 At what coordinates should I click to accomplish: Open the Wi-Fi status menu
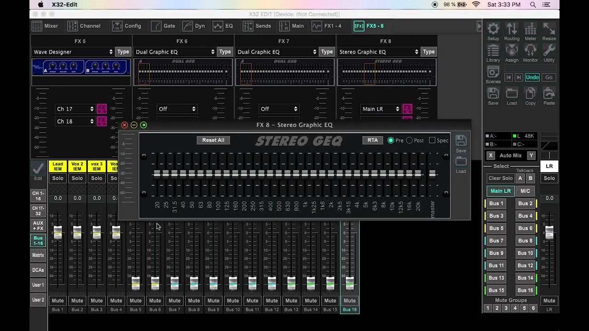point(476,5)
